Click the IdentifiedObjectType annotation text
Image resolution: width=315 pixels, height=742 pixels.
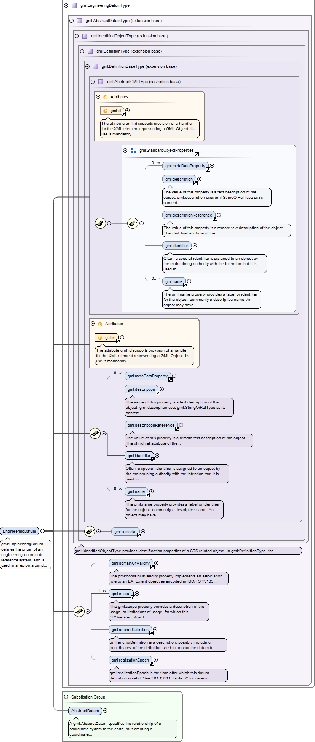176,551
